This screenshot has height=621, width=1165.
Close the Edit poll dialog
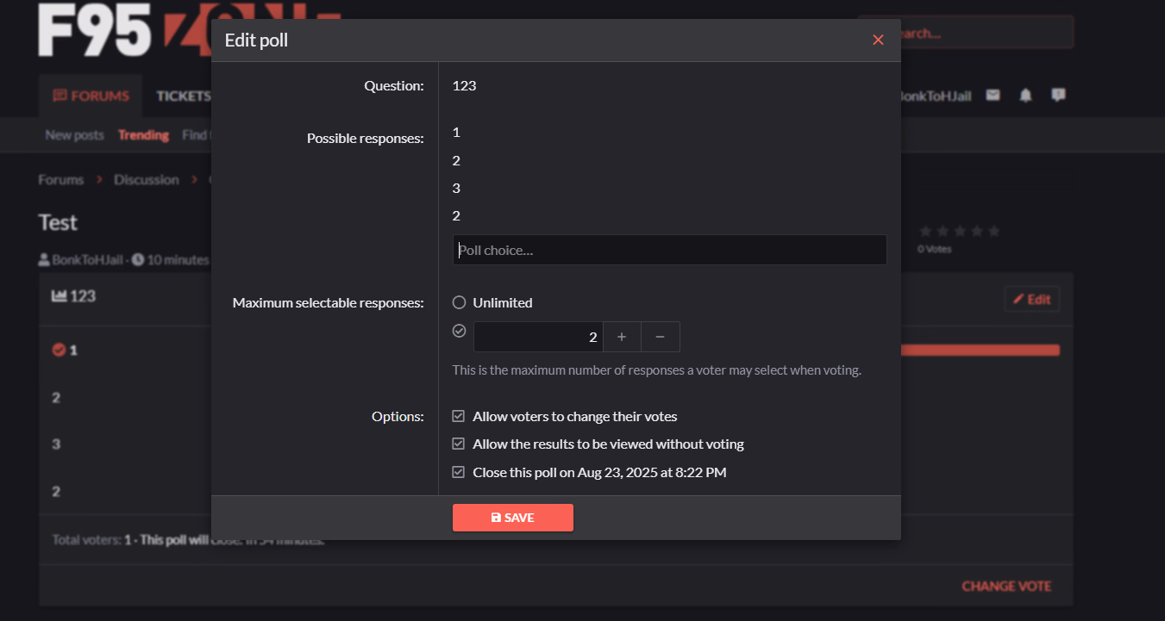(x=878, y=40)
